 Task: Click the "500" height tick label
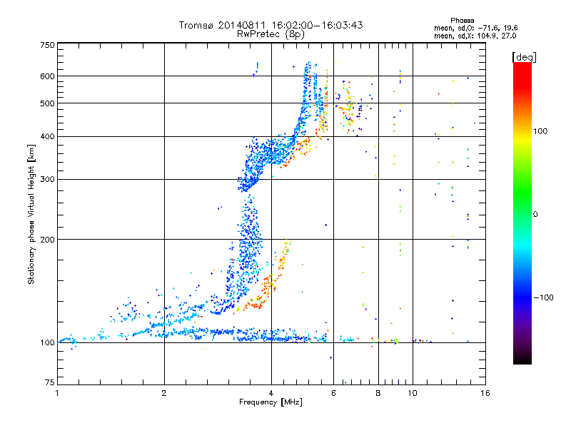pos(47,103)
